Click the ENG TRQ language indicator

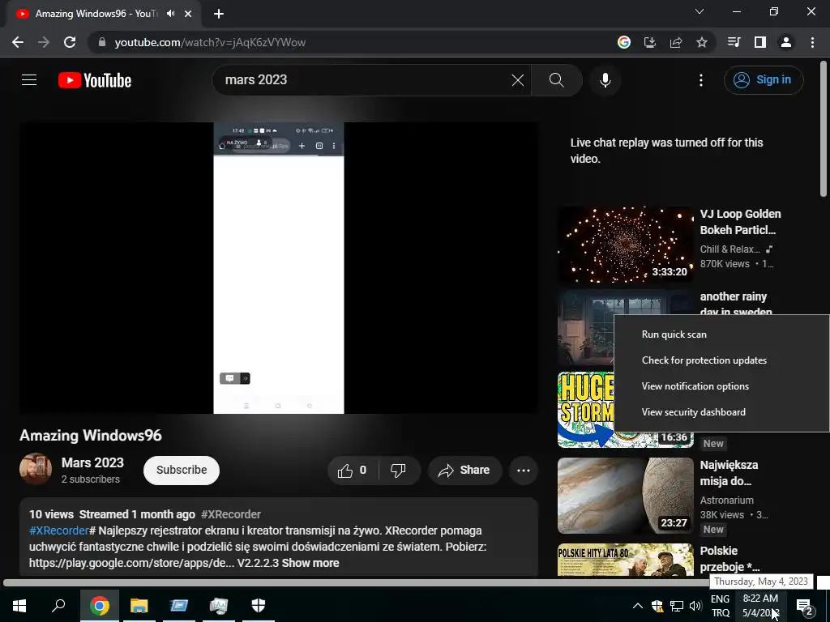[x=720, y=606]
